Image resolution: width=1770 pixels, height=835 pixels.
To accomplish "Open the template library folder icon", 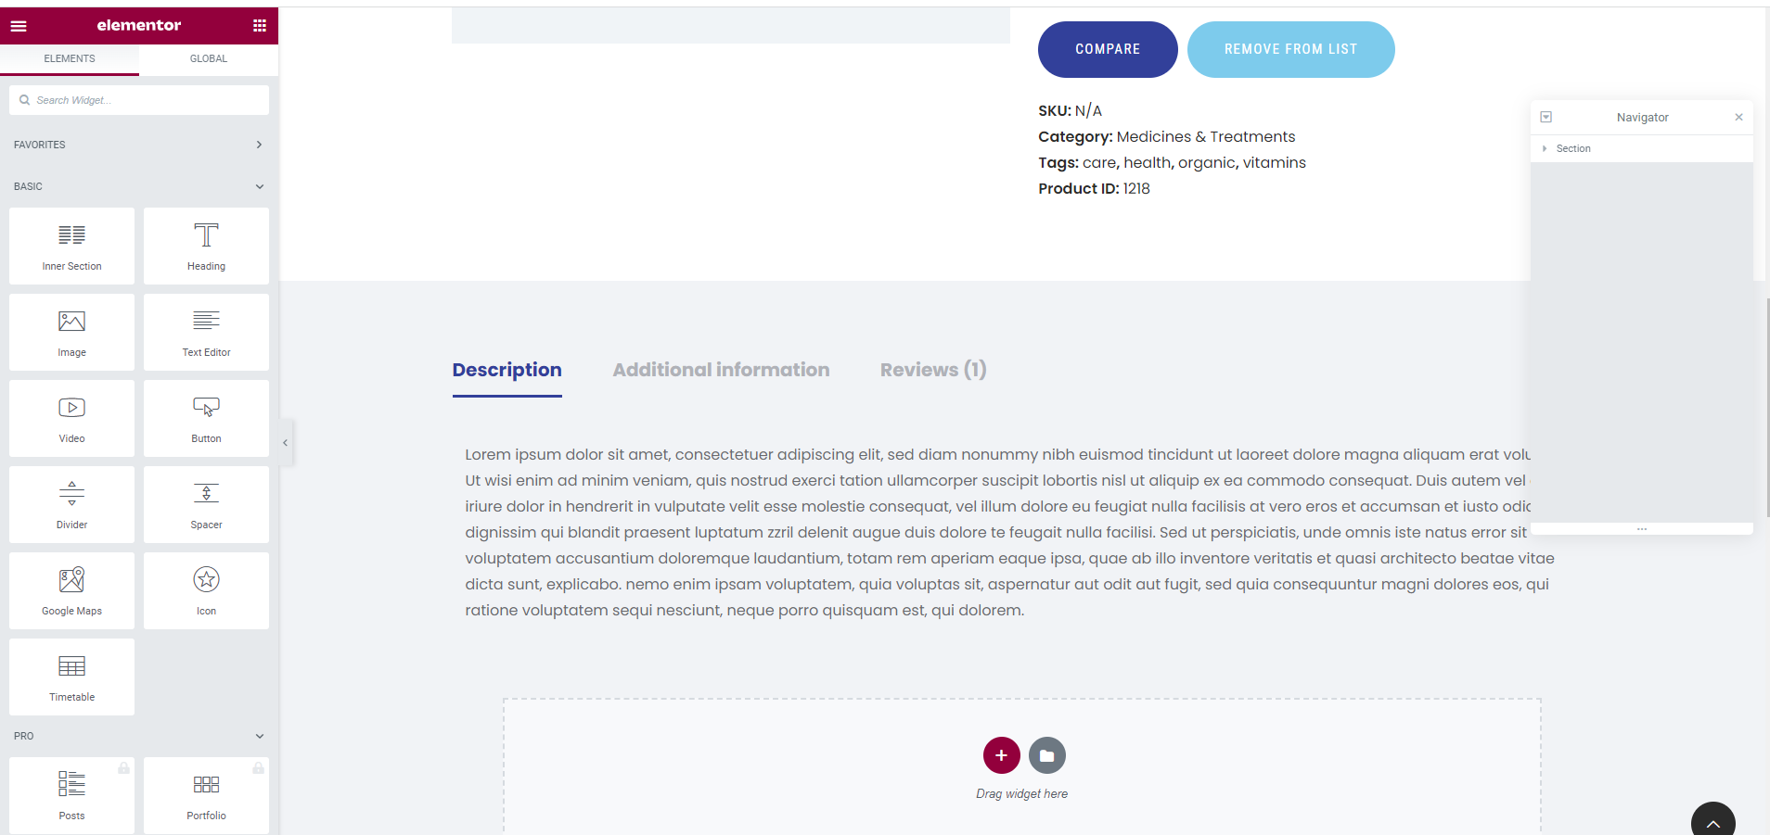I will (1046, 755).
